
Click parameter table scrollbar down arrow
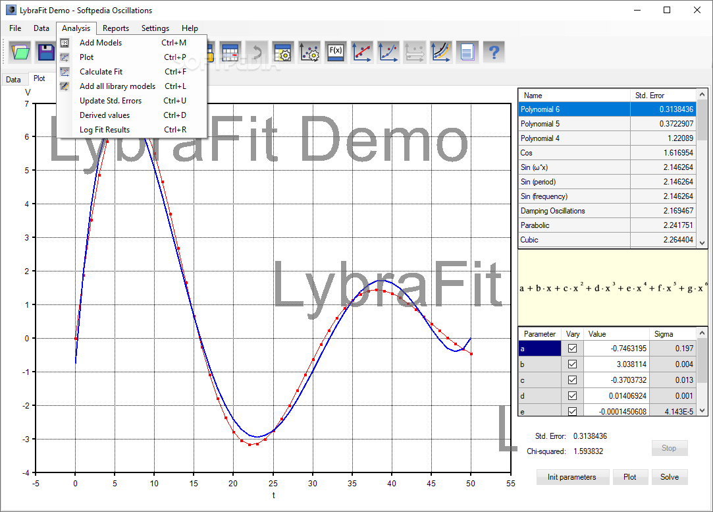tap(702, 411)
